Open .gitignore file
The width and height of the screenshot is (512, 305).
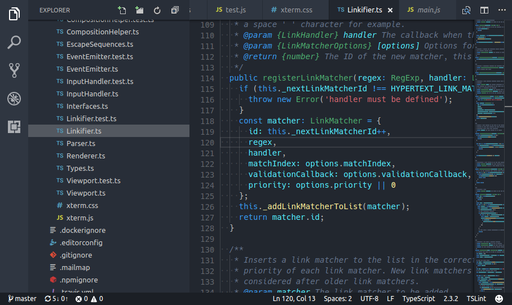(109, 255)
